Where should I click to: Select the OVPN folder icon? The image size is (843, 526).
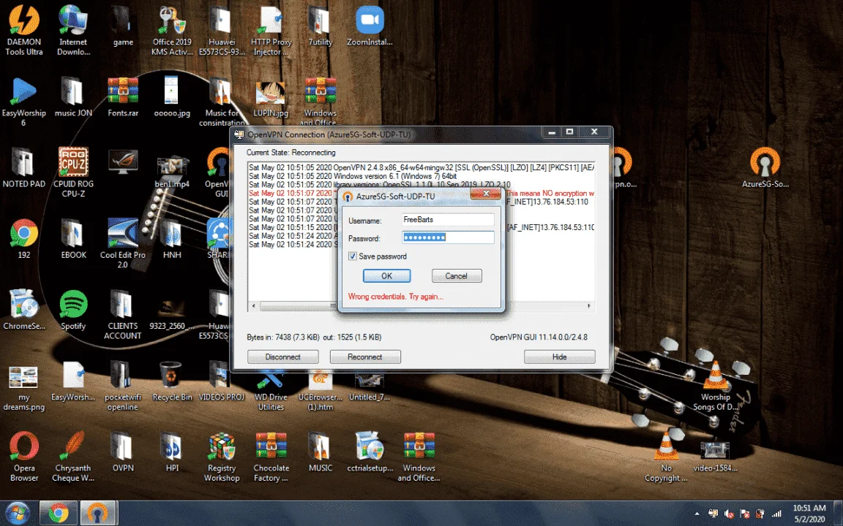123,452
